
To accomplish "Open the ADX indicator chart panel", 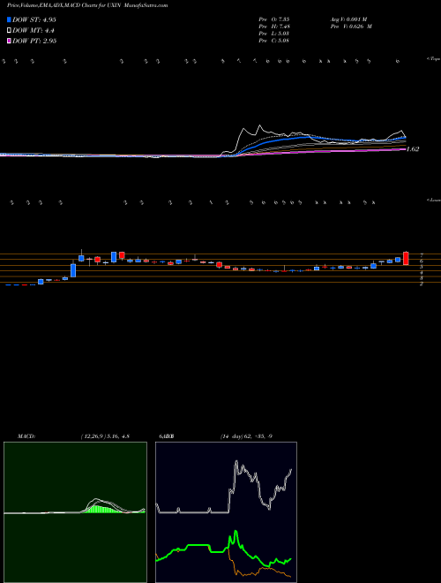I will pos(226,512).
